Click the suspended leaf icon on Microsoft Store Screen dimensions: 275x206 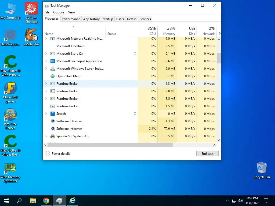tap(135, 54)
